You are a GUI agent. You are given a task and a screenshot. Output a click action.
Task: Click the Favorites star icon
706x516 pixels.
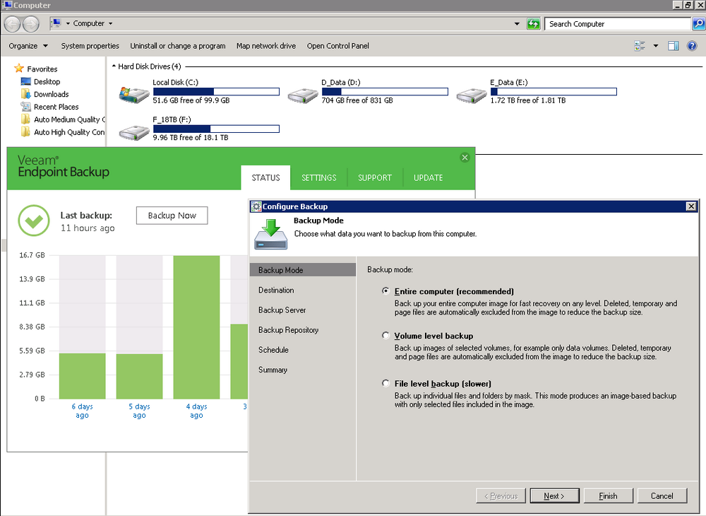19,69
